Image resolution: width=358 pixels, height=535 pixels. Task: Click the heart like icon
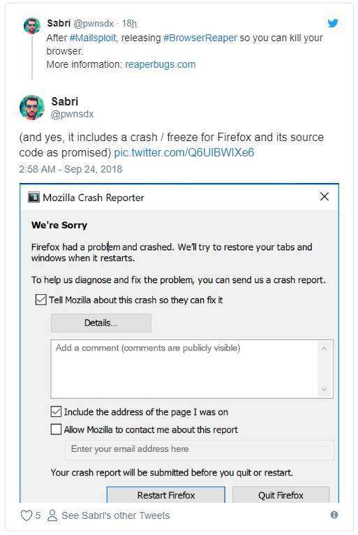[27, 515]
